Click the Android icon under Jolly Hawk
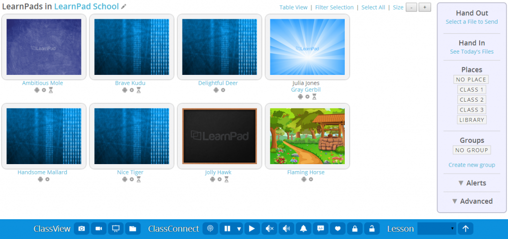Viewport: 508px width, 239px height. pos(212,179)
